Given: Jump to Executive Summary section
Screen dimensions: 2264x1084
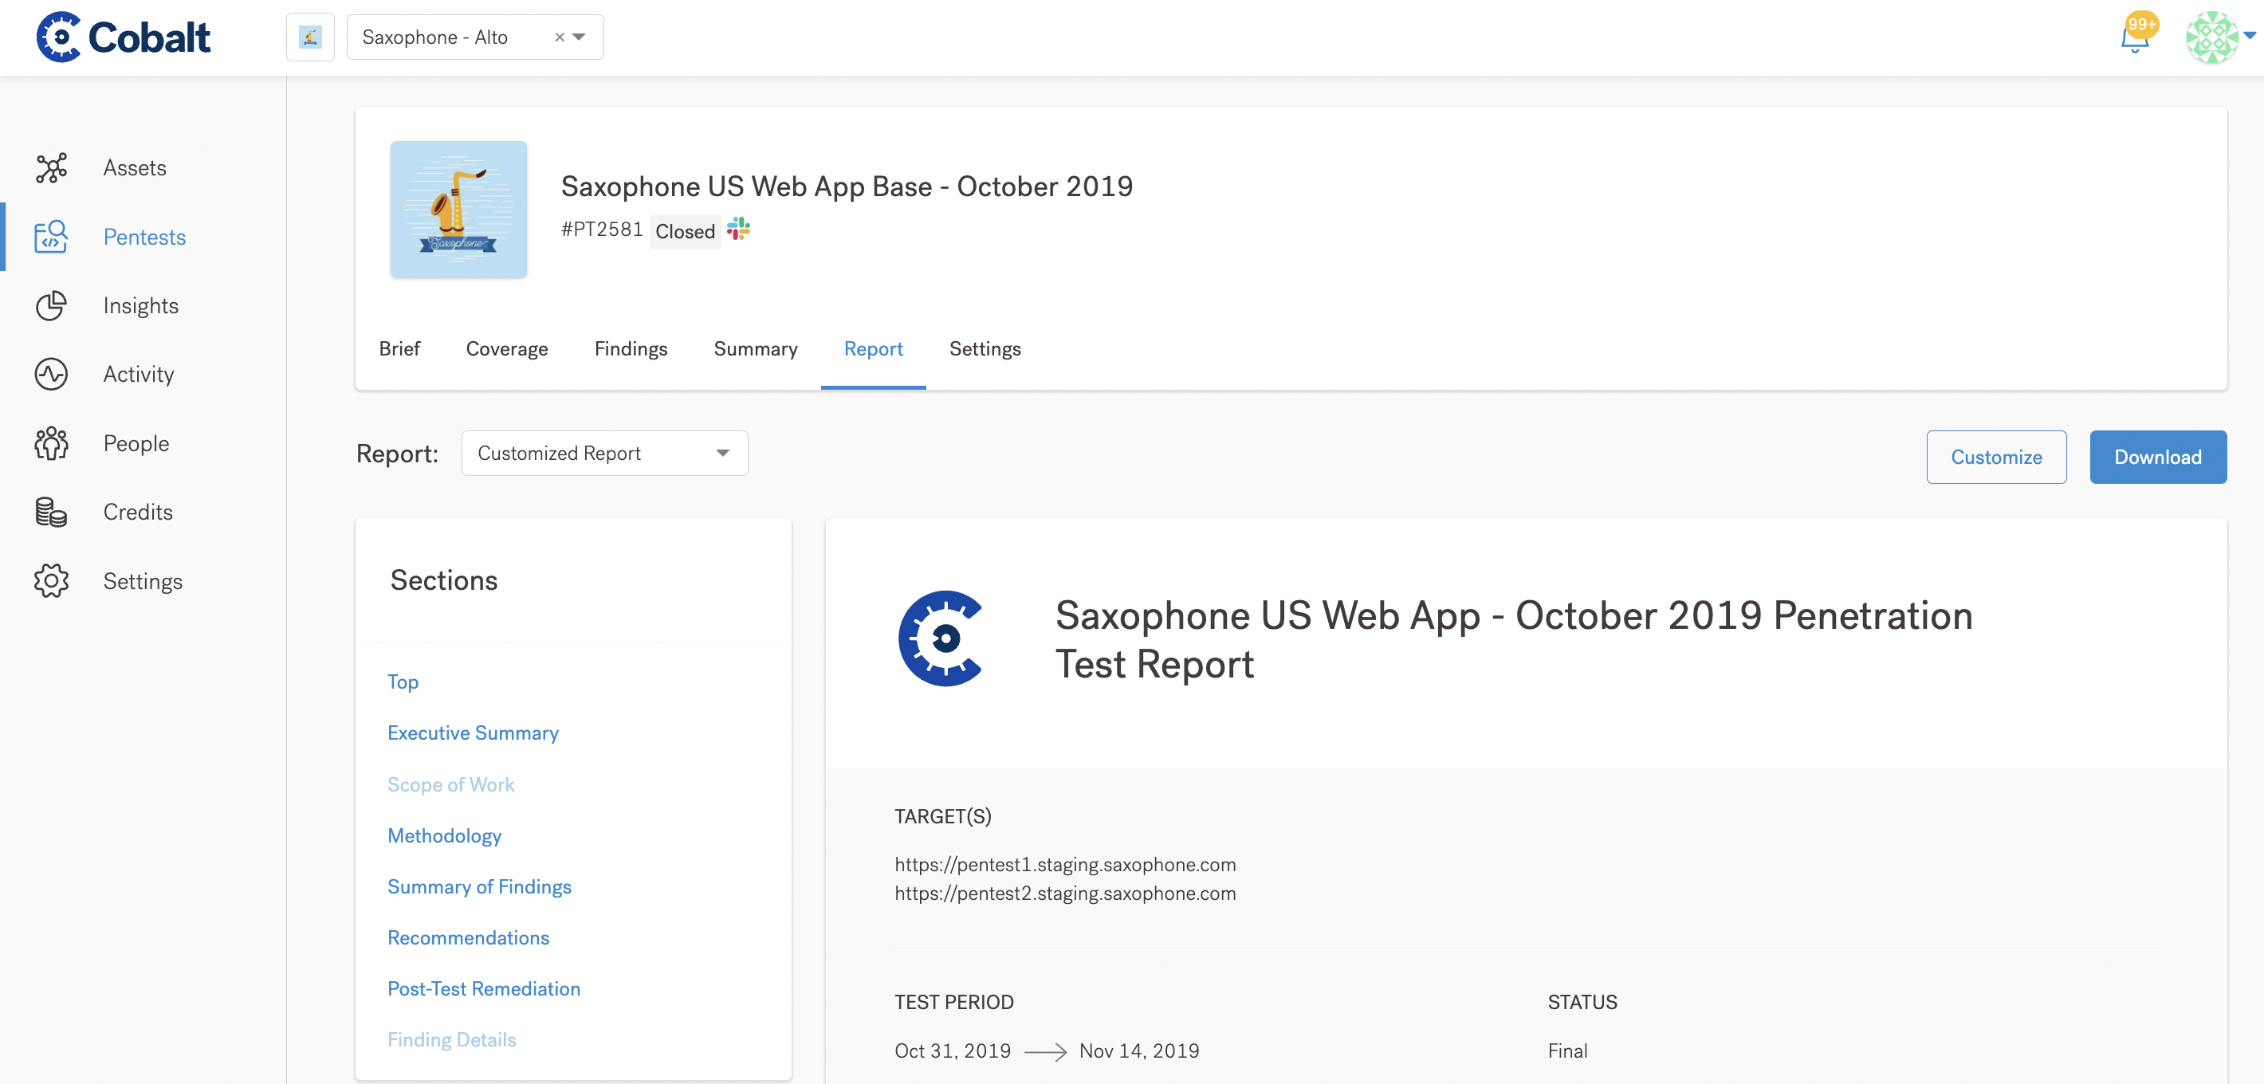Looking at the screenshot, I should (x=473, y=732).
